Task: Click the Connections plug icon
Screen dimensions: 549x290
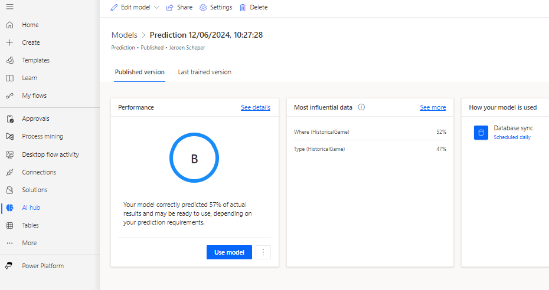Action: 10,172
